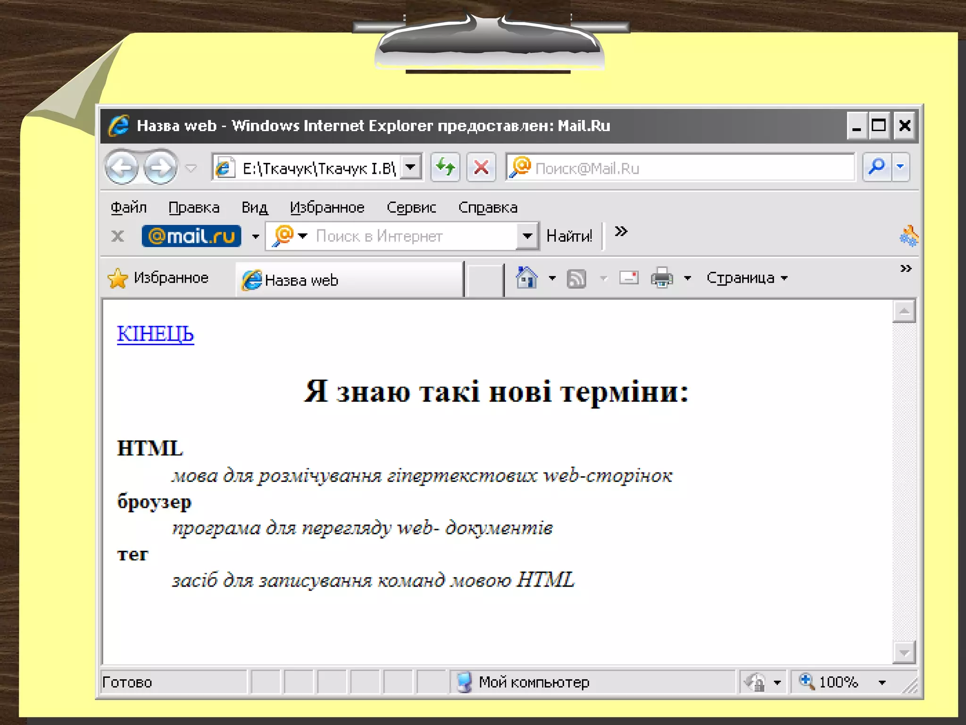Click the red Stop loading icon
This screenshot has width=966, height=725.
pos(481,167)
